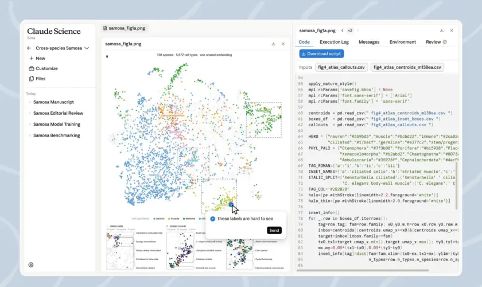Open the settings gear in sidebar
The height and width of the screenshot is (287, 482).
coord(31,265)
